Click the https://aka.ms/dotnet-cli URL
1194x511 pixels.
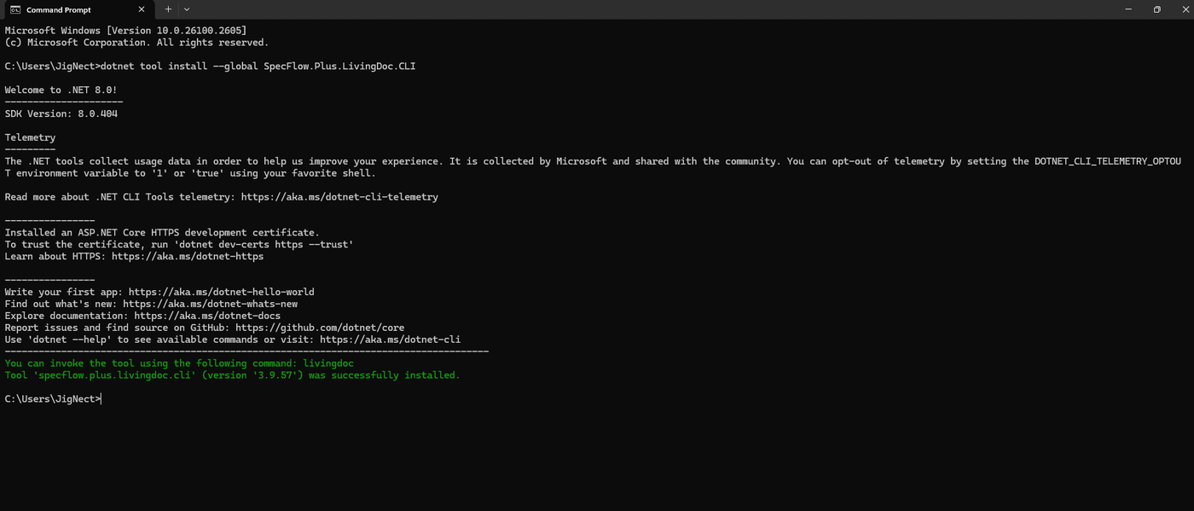[390, 340]
